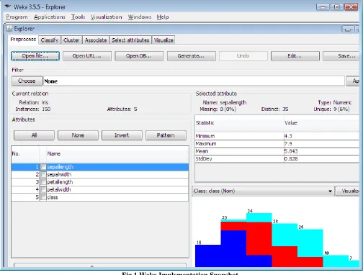Open the Program menu
Screen dimensions: 363x275
[17, 17]
